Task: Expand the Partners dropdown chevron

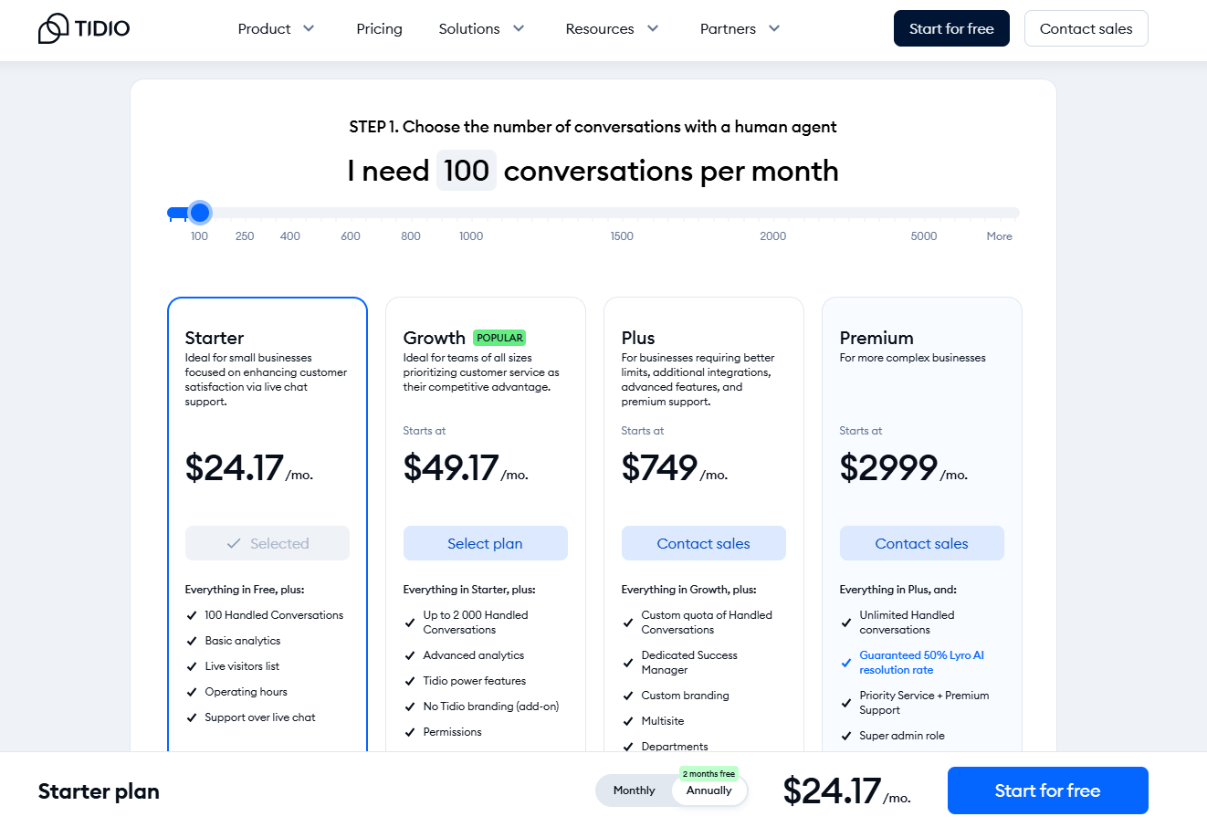Action: [x=774, y=28]
